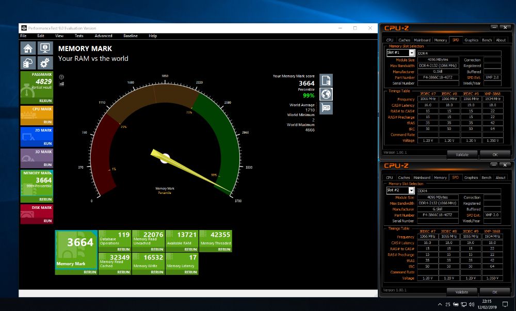
Task: Switch to Graphics tab in bottom CPU-Z window
Action: click(x=471, y=177)
